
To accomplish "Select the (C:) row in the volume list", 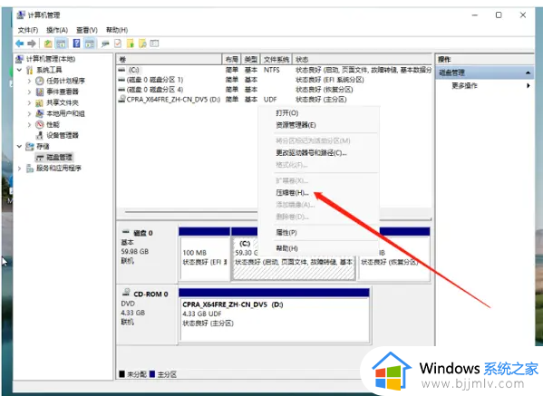I will [275, 70].
